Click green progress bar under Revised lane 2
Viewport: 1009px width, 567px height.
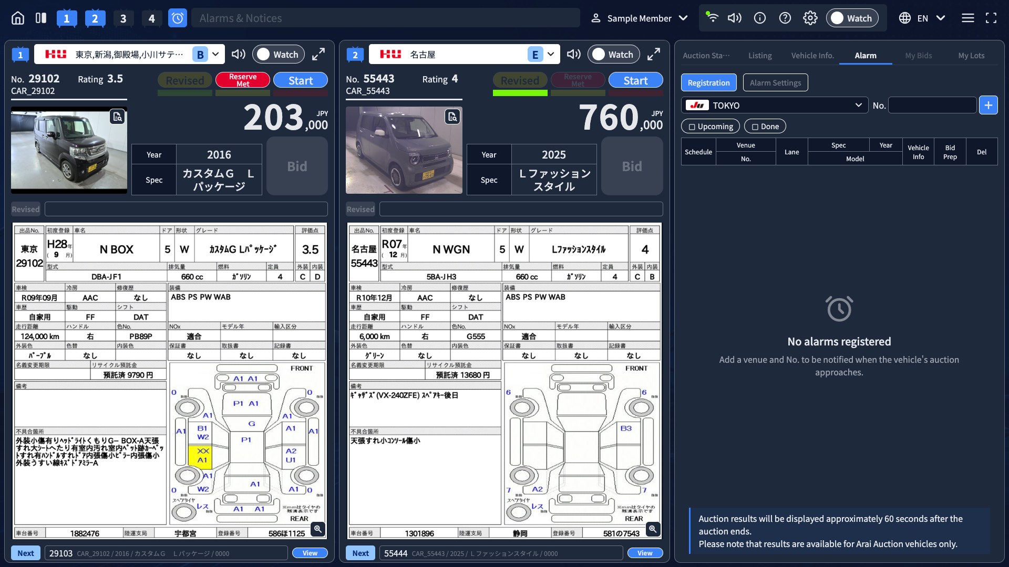click(x=520, y=93)
